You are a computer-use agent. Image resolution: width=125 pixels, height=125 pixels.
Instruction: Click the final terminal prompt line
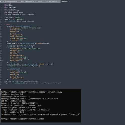click(22, 119)
